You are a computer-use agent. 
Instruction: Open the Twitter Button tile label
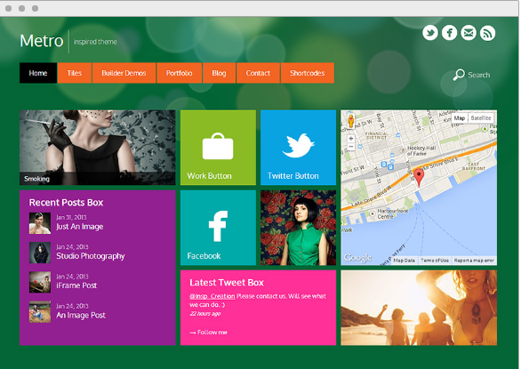[293, 176]
